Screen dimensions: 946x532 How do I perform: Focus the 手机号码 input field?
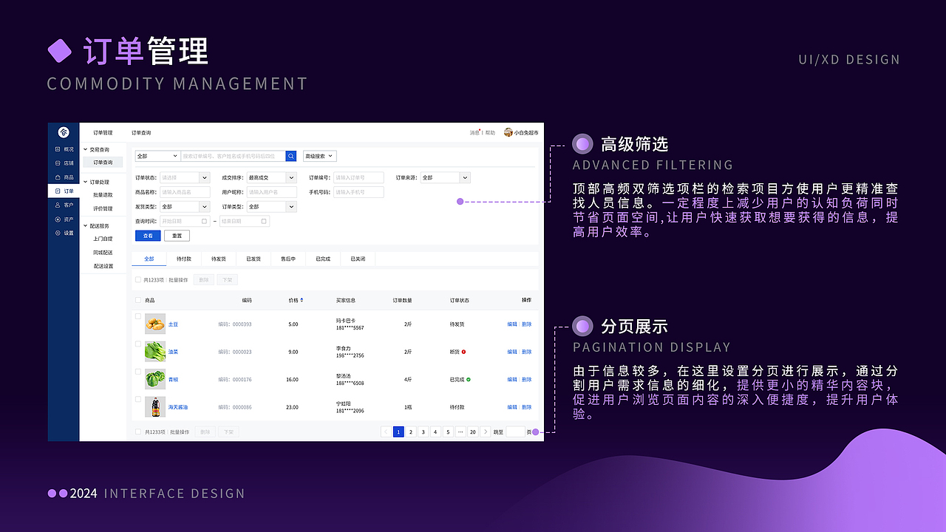pos(358,192)
